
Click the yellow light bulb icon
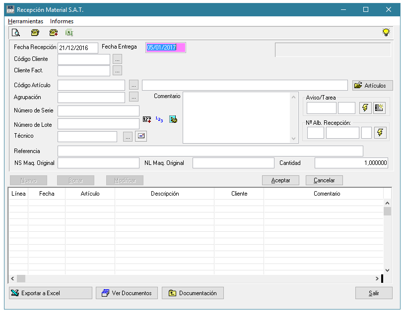386,32
